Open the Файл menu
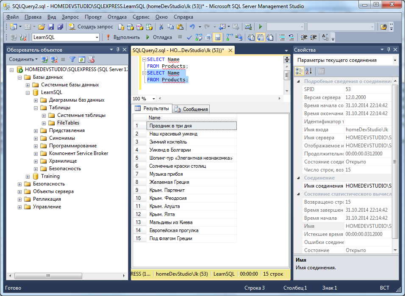The width and height of the screenshot is (405, 296). 12,17
